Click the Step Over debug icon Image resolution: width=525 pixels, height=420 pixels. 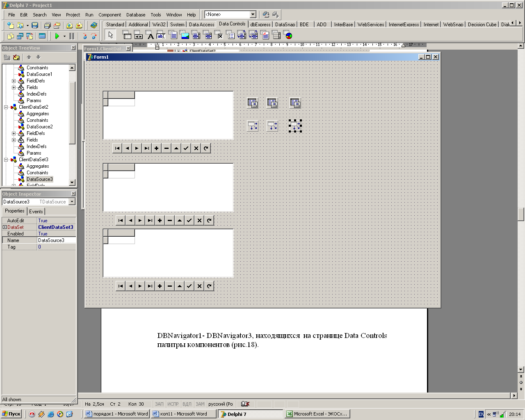coord(94,36)
